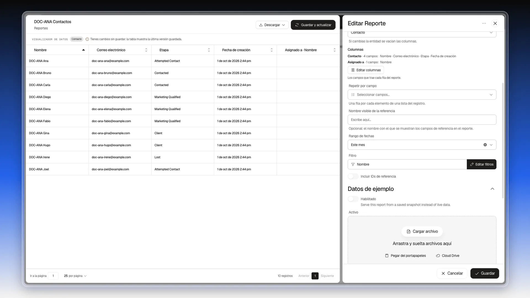Sort by the Etapa column arrows

point(209,50)
